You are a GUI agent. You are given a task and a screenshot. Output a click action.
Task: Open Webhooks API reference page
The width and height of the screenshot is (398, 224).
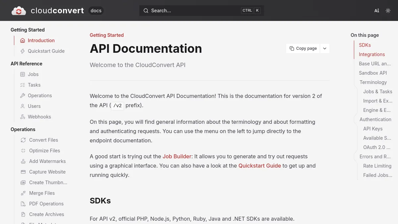(39, 117)
